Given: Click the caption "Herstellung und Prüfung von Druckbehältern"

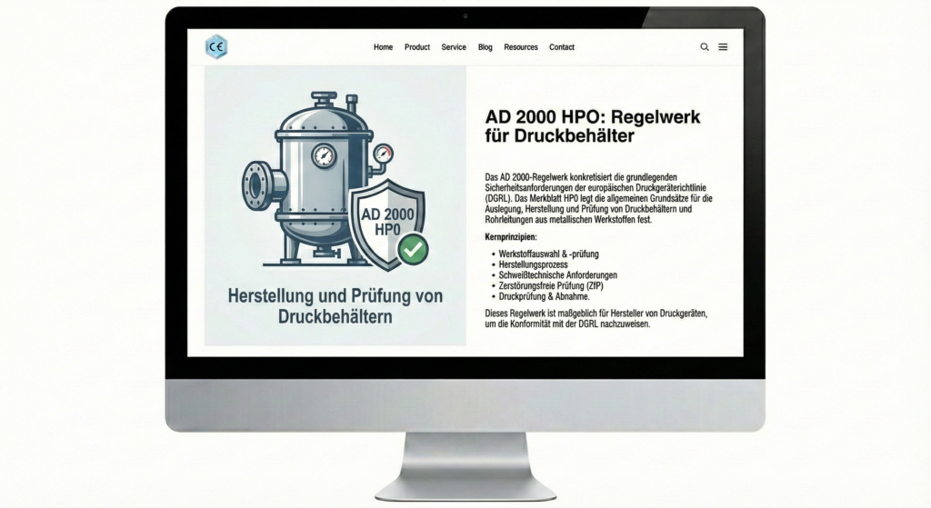Looking at the screenshot, I should tap(335, 305).
